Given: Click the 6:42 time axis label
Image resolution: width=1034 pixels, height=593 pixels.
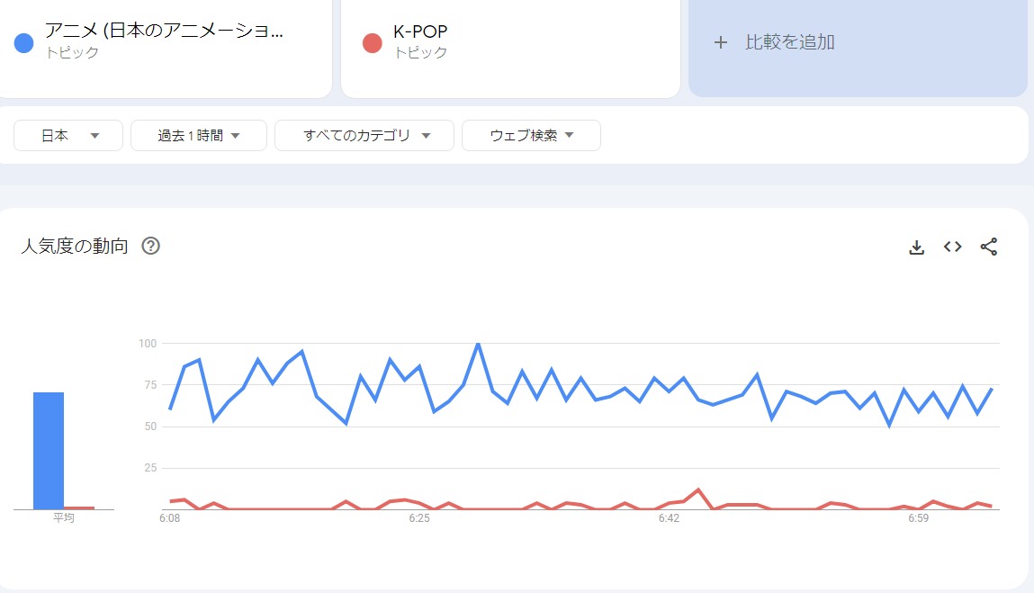Looking at the screenshot, I should pyautogui.click(x=669, y=519).
